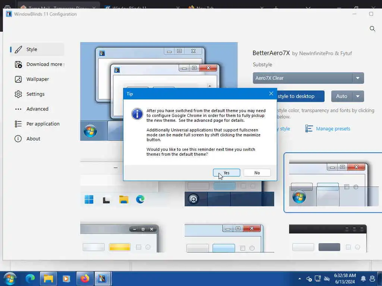
Task: Click the network tray icon
Action: [x=318, y=279]
